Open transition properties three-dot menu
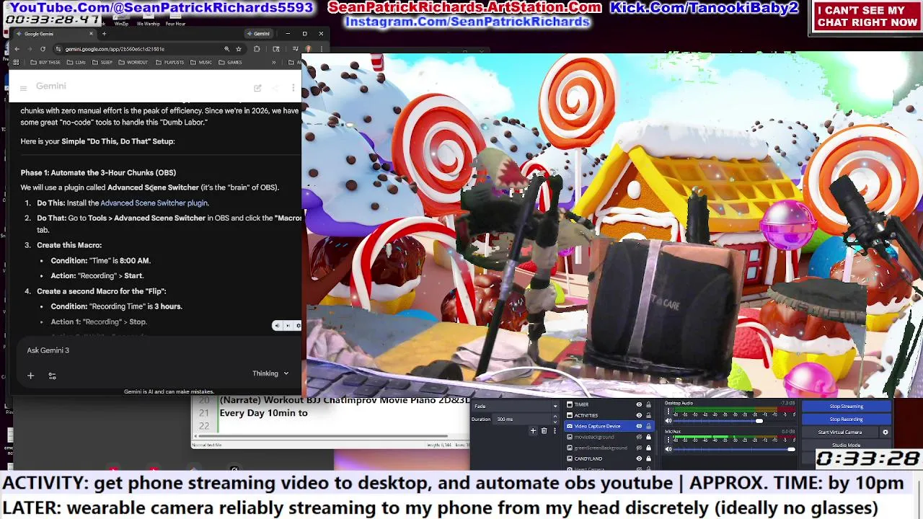Viewport: 923px width, 519px height. pos(555,430)
